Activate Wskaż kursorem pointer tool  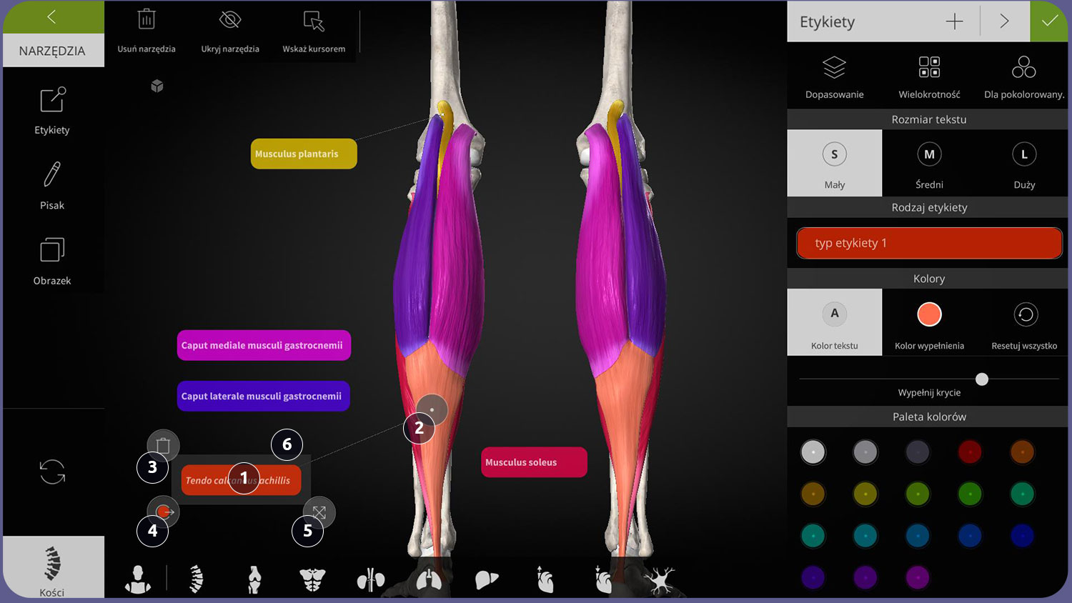[x=314, y=21]
